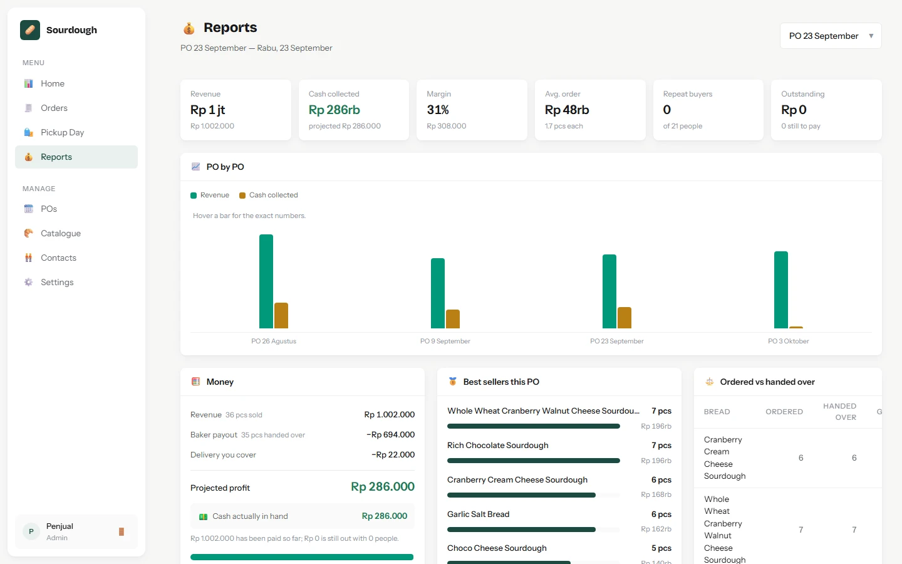Click the Choco Cheese Sourdough row label
Image resolution: width=902 pixels, height=564 pixels.
point(497,548)
